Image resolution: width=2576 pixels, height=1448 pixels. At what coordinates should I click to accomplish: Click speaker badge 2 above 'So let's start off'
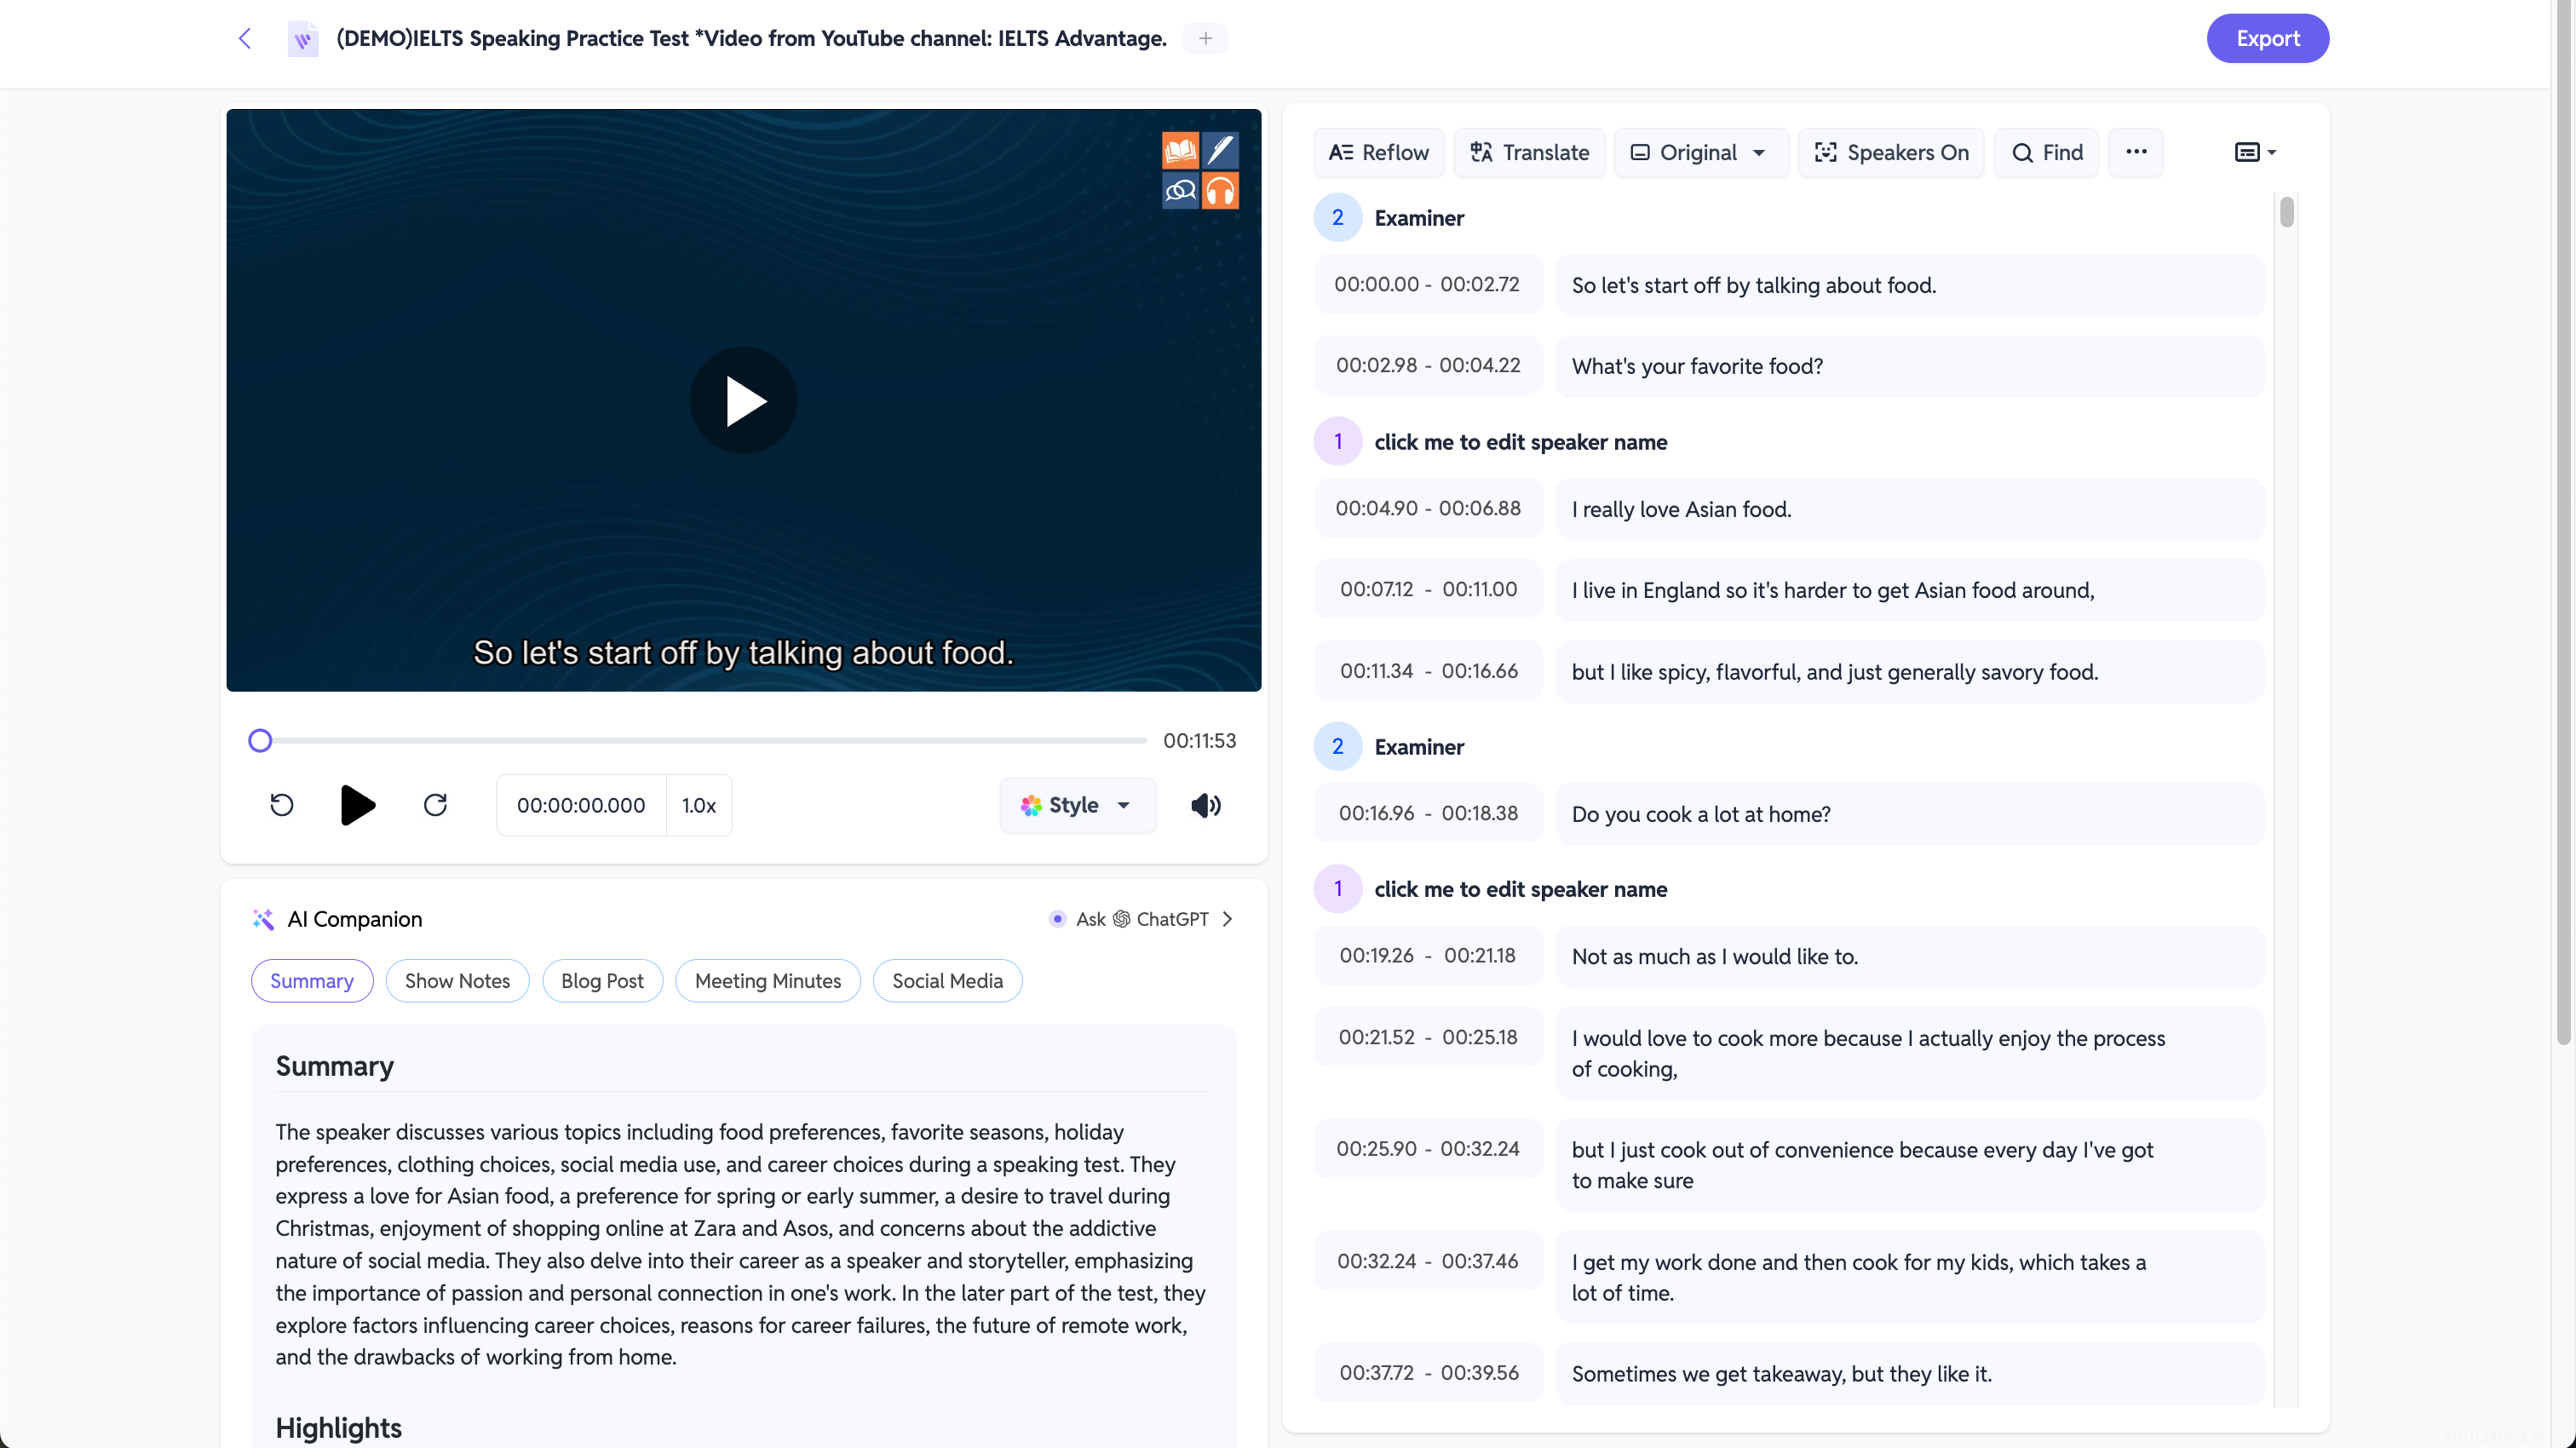coord(1338,218)
